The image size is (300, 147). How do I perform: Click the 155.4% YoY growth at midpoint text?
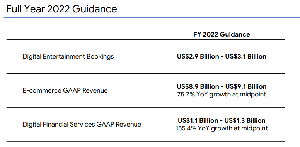pos(222,128)
